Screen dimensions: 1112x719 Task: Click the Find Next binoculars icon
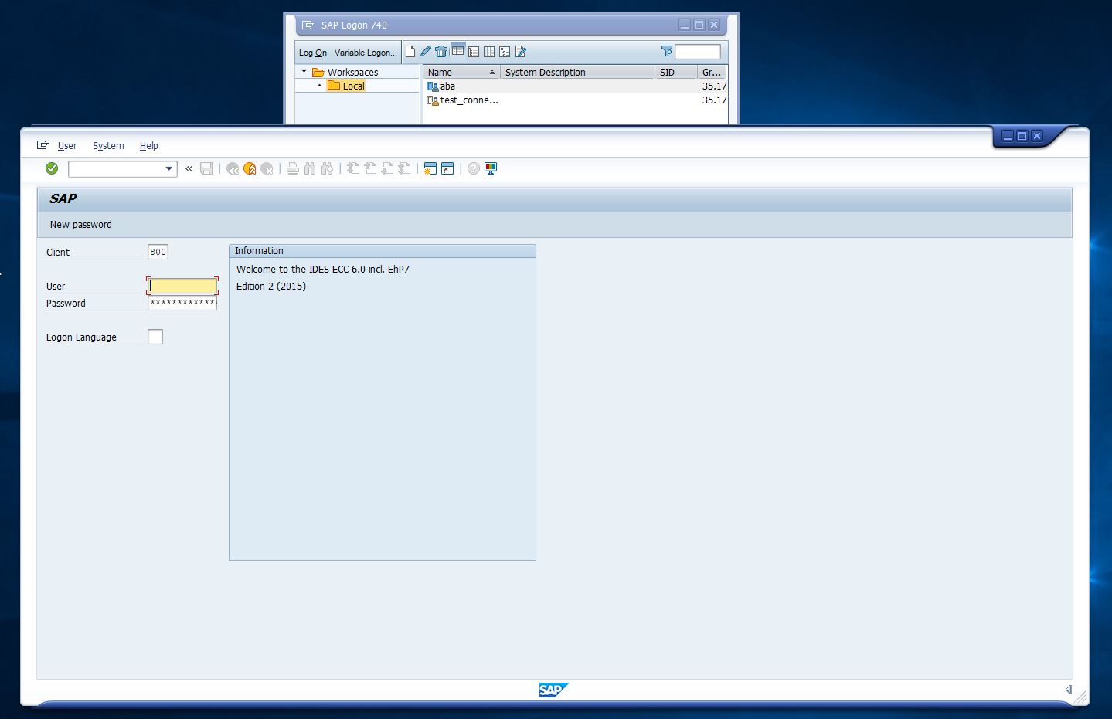click(327, 168)
